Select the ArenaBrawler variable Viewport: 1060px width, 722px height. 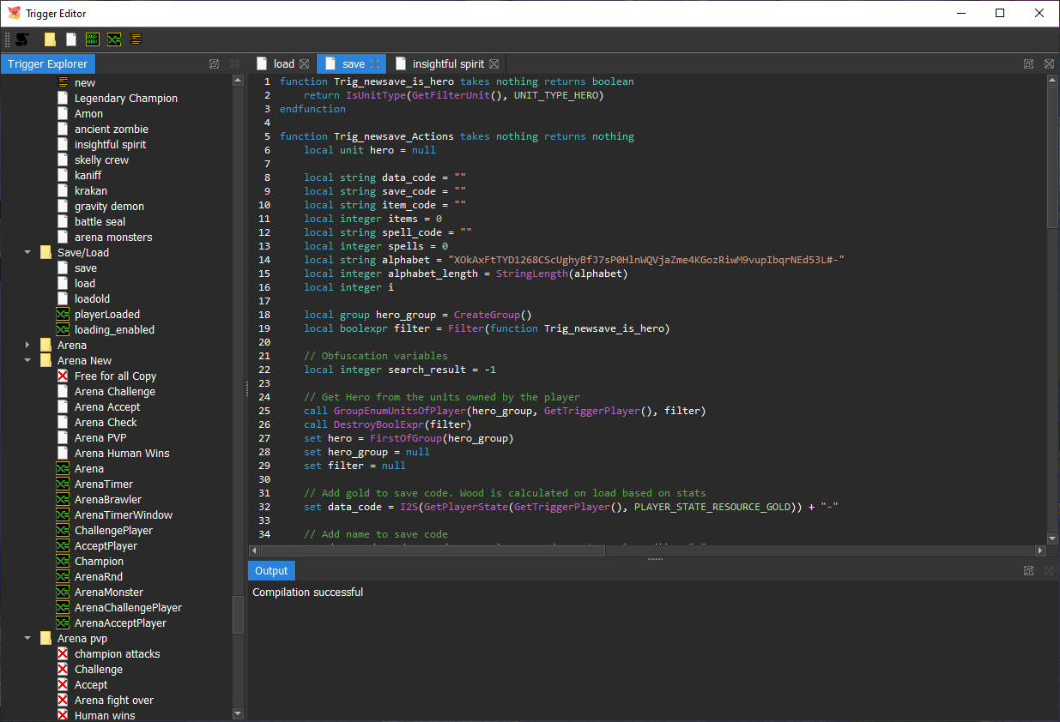point(108,500)
